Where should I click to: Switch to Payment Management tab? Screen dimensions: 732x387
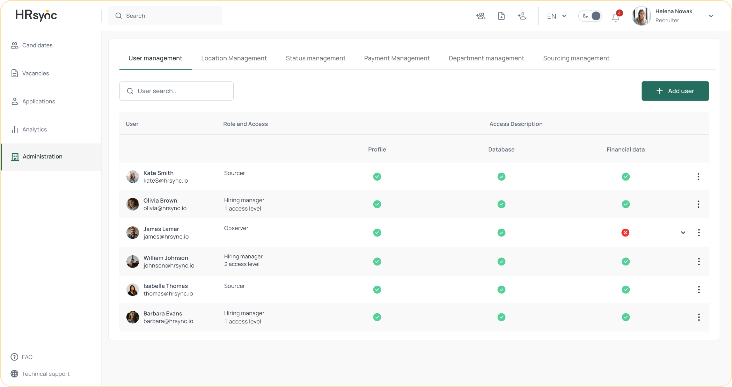pos(397,58)
